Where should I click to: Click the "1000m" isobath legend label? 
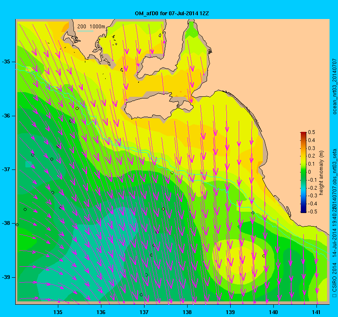pyautogui.click(x=98, y=27)
